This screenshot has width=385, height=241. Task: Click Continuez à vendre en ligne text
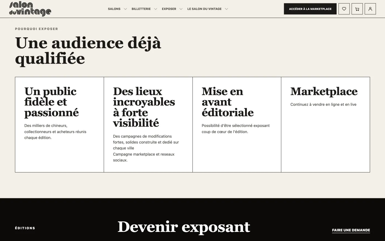click(323, 104)
